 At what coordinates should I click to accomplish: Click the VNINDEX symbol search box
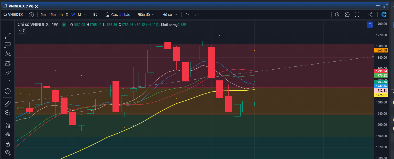click(x=13, y=15)
